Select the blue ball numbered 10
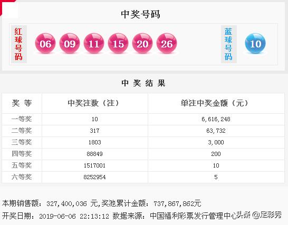Viewport: 288px width, 225px height. 255,43
